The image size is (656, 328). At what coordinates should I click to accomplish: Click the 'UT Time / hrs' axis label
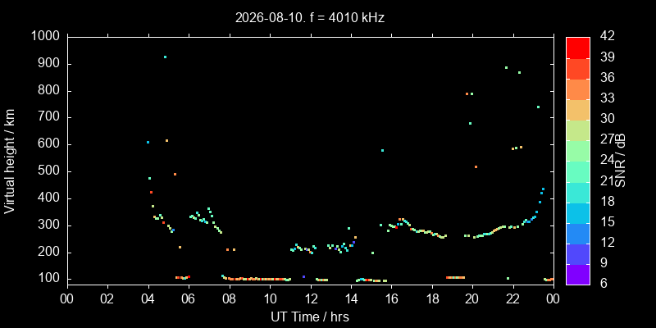[x=310, y=317]
